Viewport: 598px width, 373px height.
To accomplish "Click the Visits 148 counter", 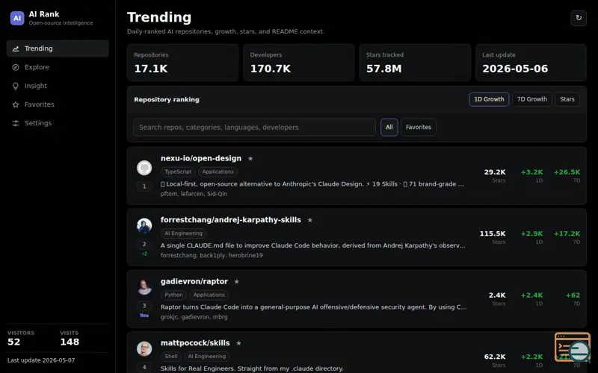I will click(70, 339).
